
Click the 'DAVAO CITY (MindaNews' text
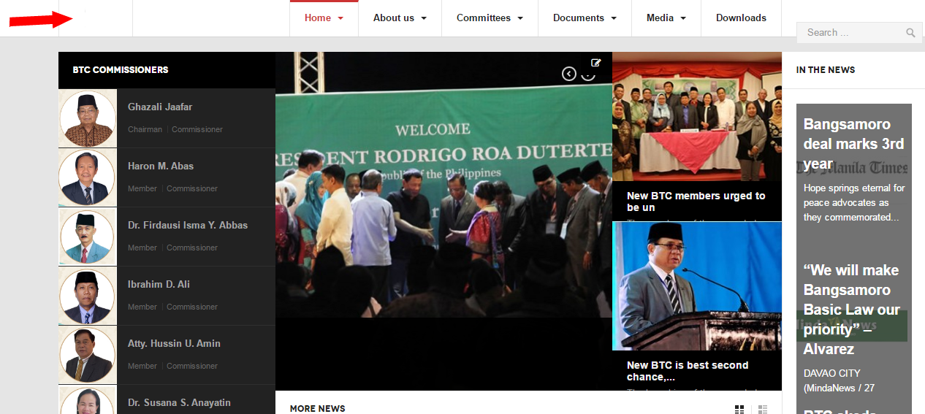click(x=839, y=380)
